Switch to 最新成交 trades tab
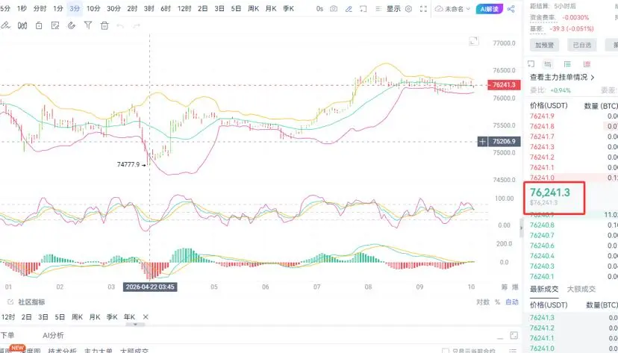This screenshot has width=618, height=353. click(544, 289)
